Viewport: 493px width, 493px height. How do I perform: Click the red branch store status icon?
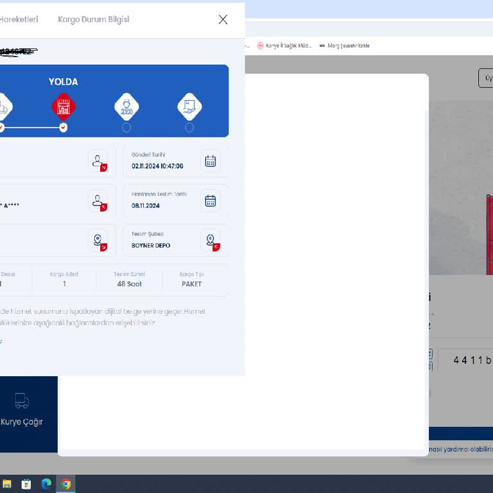click(x=64, y=107)
